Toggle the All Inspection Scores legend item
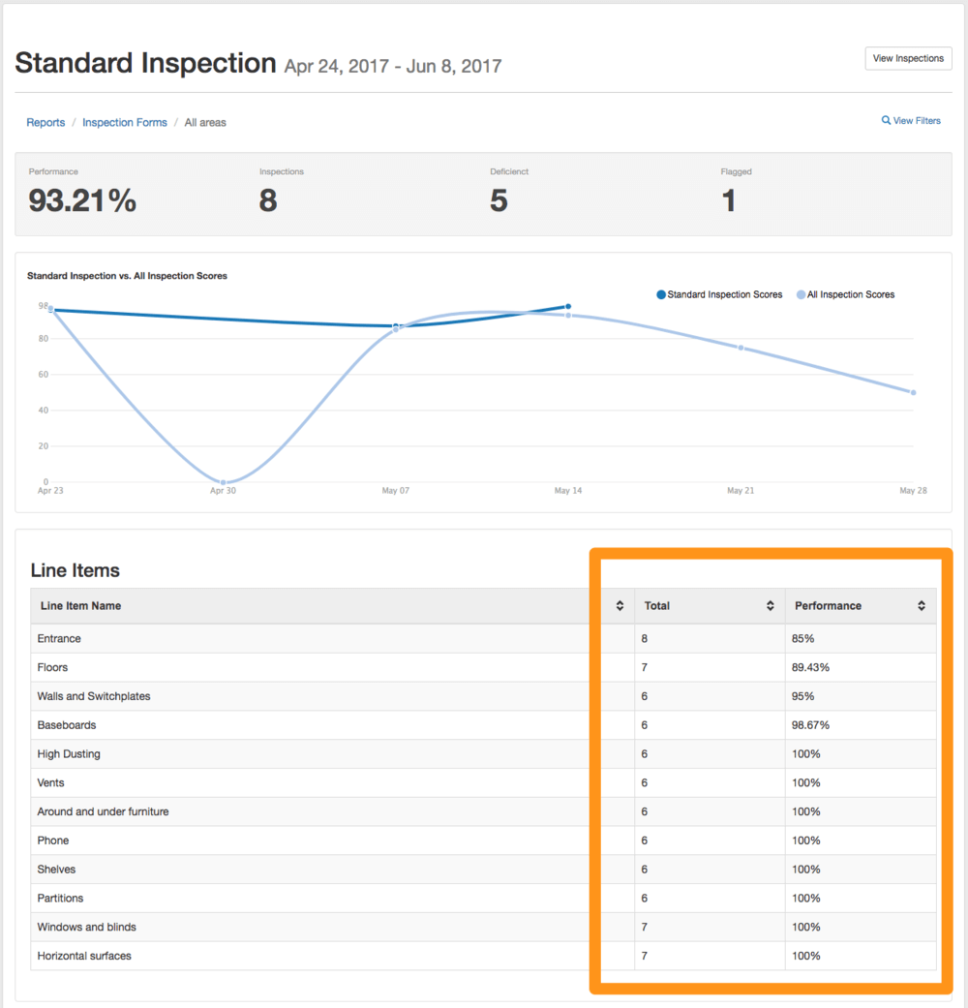The image size is (968, 1008). tap(845, 294)
